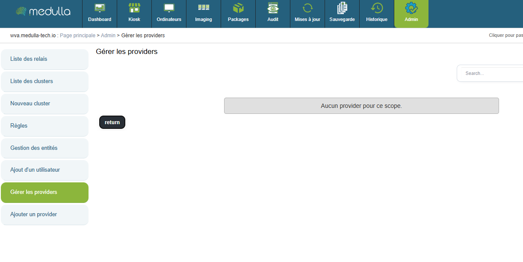Go to Ordinateurs monitor icon
This screenshot has height=262, width=523.
pos(169,9)
